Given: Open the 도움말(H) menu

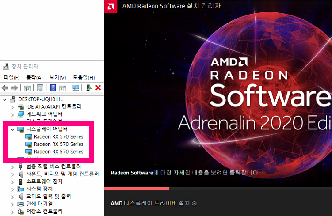Looking at the screenshot, I should pyautogui.click(x=84, y=78).
